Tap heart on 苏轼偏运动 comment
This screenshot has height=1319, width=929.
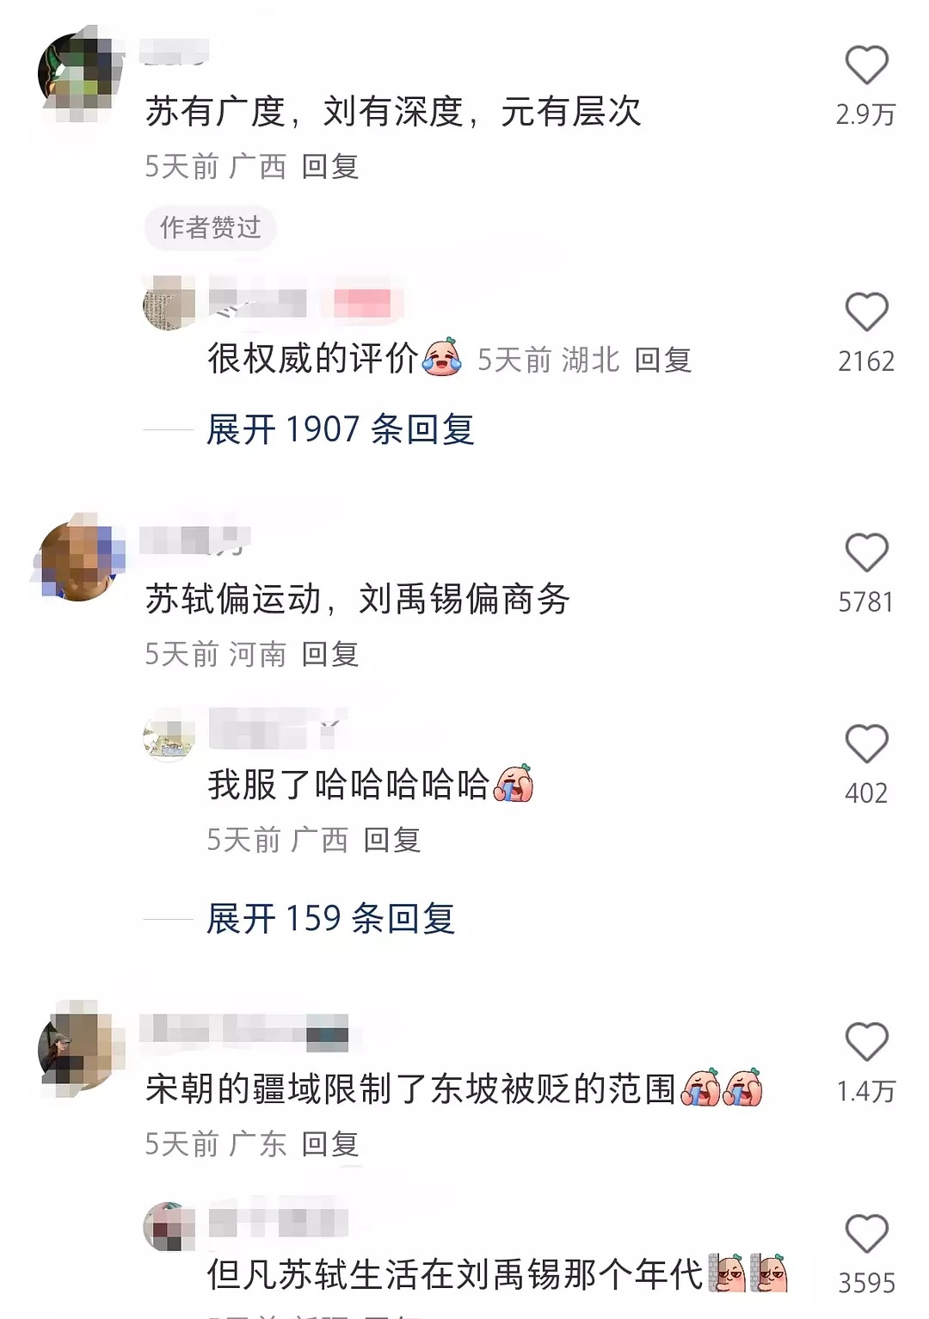click(866, 552)
